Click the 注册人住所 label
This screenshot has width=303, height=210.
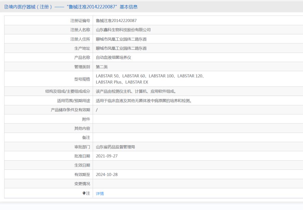coord(80,39)
